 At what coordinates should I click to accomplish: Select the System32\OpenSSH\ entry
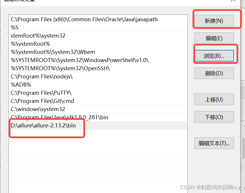[98, 68]
